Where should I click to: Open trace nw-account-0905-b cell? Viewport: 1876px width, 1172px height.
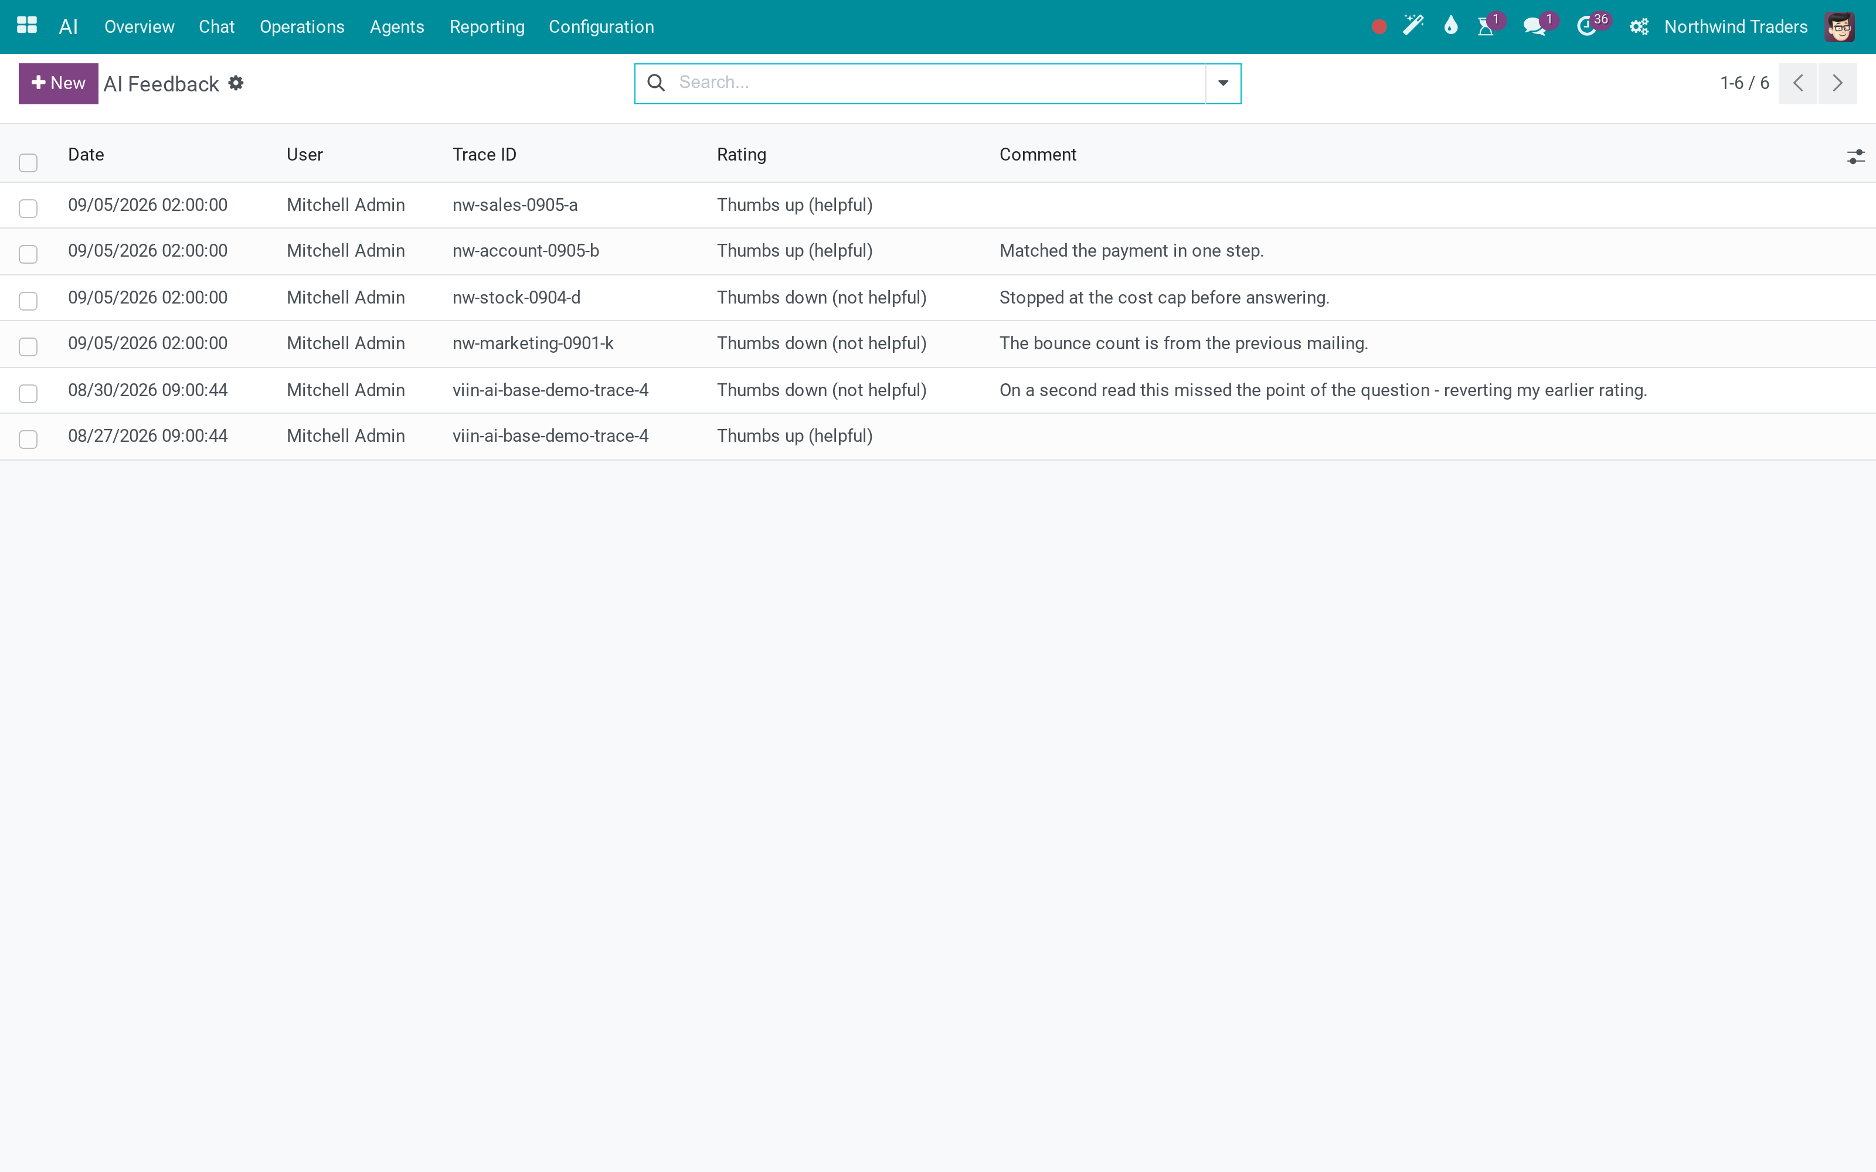[x=526, y=250]
